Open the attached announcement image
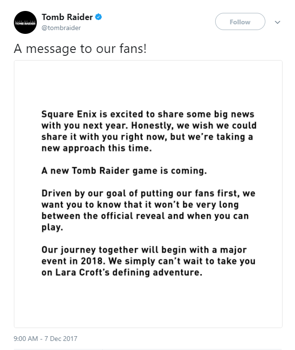Screen dimensions: 295x350 [148, 194]
